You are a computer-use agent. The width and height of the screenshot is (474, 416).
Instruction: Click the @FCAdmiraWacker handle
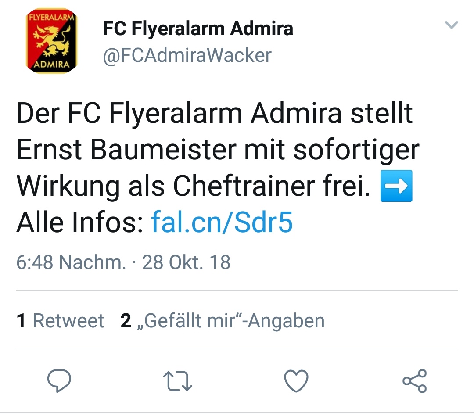pyautogui.click(x=187, y=55)
